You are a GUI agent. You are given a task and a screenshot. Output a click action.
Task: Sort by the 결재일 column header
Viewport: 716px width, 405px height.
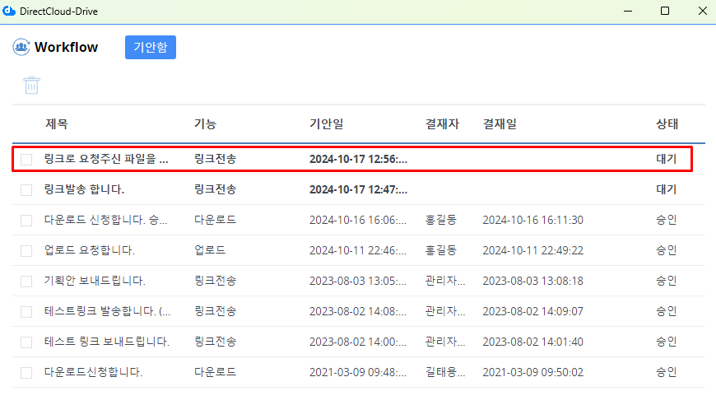(500, 124)
